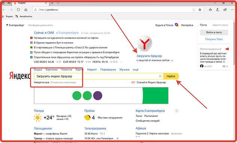237x143 pixels.
Task: Open a new tab with the plus icon
Action: 52,3
